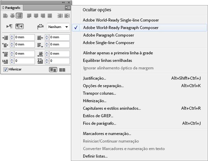Select justify all lines icon

[50, 16]
